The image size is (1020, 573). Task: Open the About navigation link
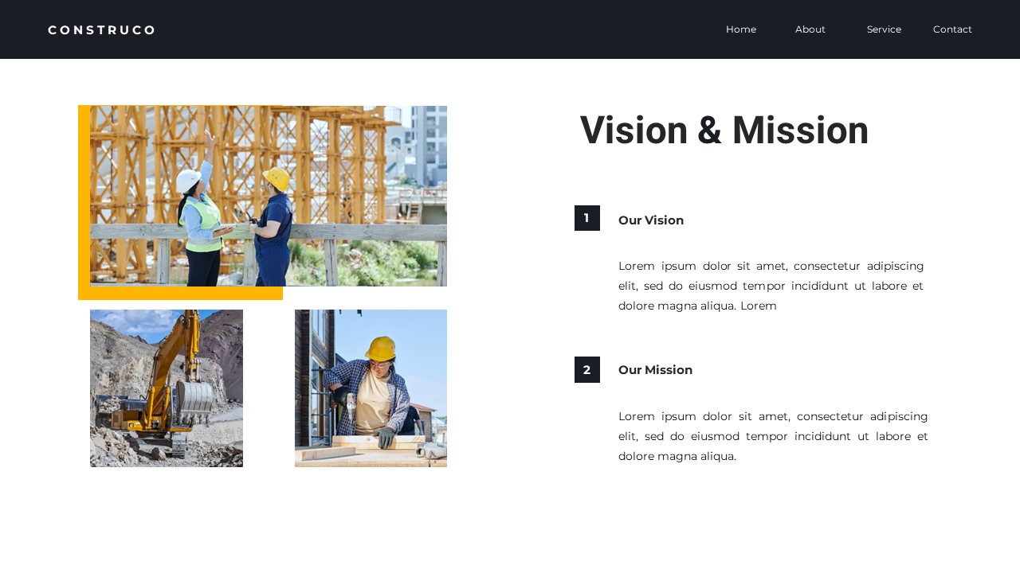pos(810,29)
